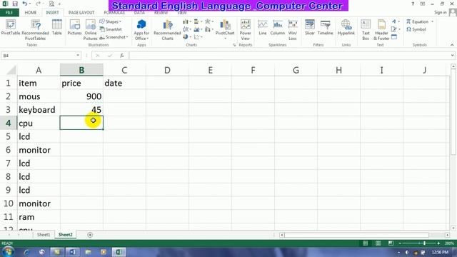This screenshot has width=457, height=257.
Task: Insert a SmartArt graphic
Action: coord(111,29)
